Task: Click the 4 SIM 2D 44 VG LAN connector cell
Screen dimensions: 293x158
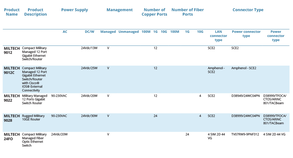Action: pos(216,136)
